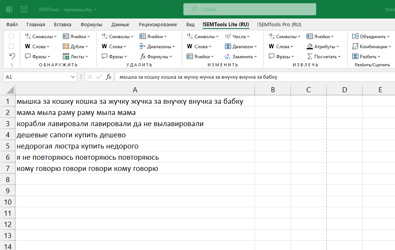The width and height of the screenshot is (395, 250).
Task: Open Символы in the ОБНАРУЖИТЬ group
Action: point(41,37)
